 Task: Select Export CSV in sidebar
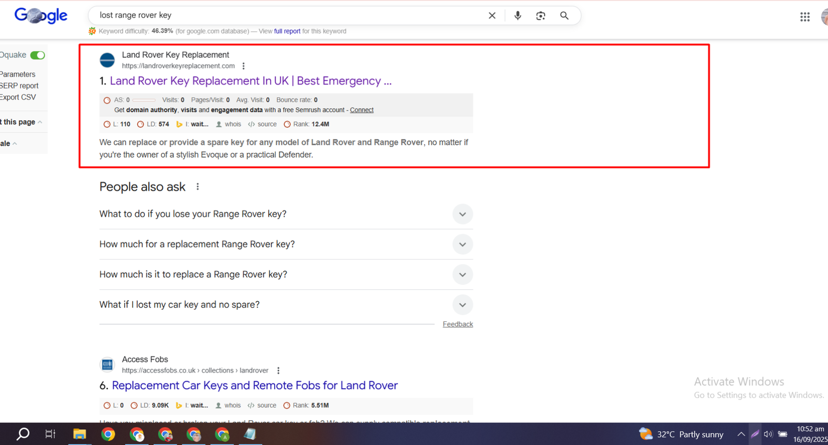click(19, 97)
